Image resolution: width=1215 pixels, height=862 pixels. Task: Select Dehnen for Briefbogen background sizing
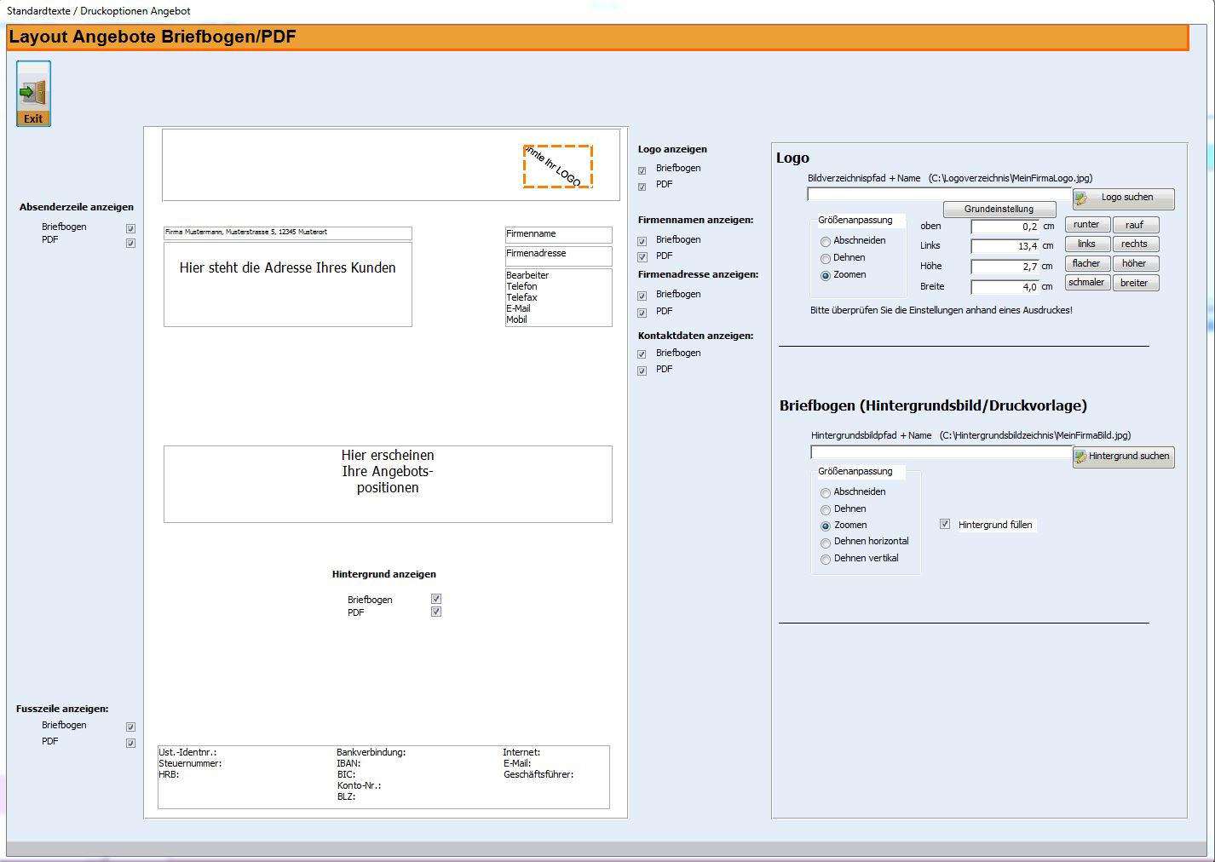click(826, 510)
